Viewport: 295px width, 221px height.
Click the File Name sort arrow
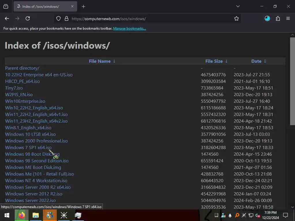point(114,61)
